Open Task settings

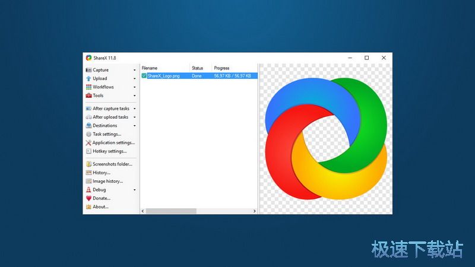106,134
